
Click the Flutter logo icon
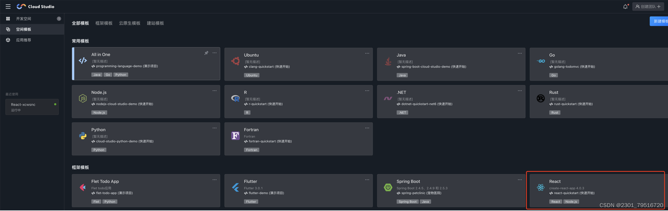[236, 187]
